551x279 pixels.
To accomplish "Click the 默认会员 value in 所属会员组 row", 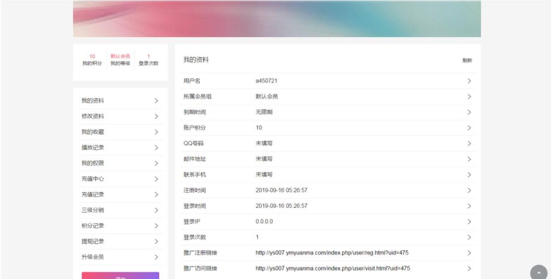I will pyautogui.click(x=267, y=96).
